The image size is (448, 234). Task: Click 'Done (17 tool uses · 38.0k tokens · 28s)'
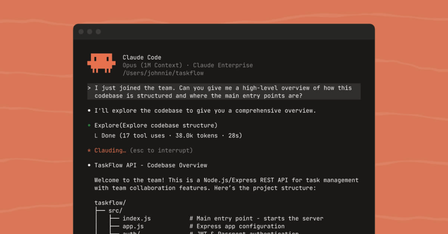(x=172, y=136)
